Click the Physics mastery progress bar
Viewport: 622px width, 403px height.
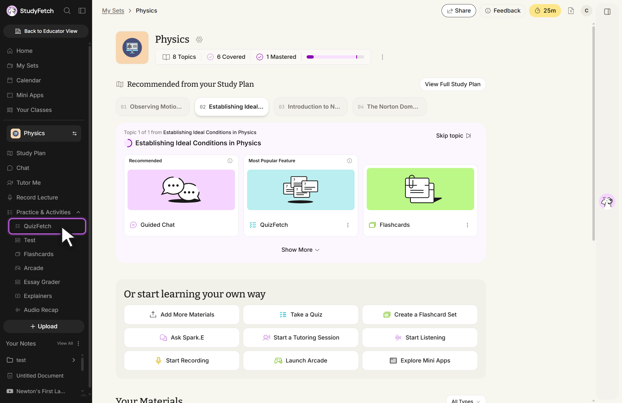point(335,57)
